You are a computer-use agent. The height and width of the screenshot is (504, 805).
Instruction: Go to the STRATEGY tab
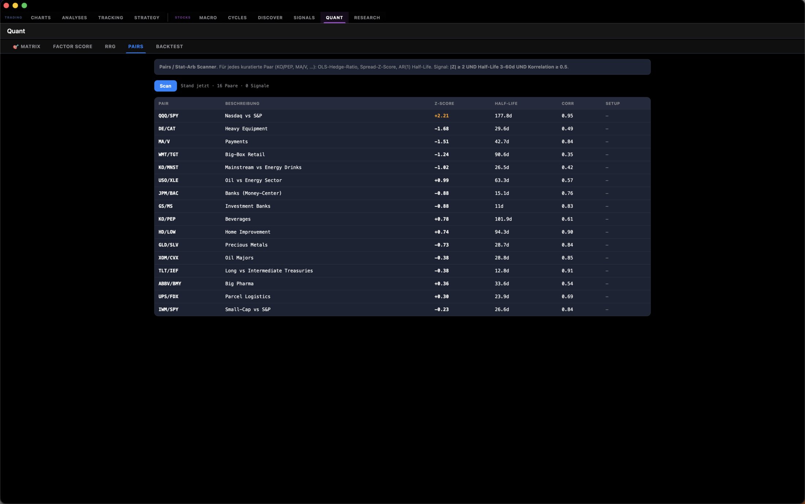coord(147,18)
